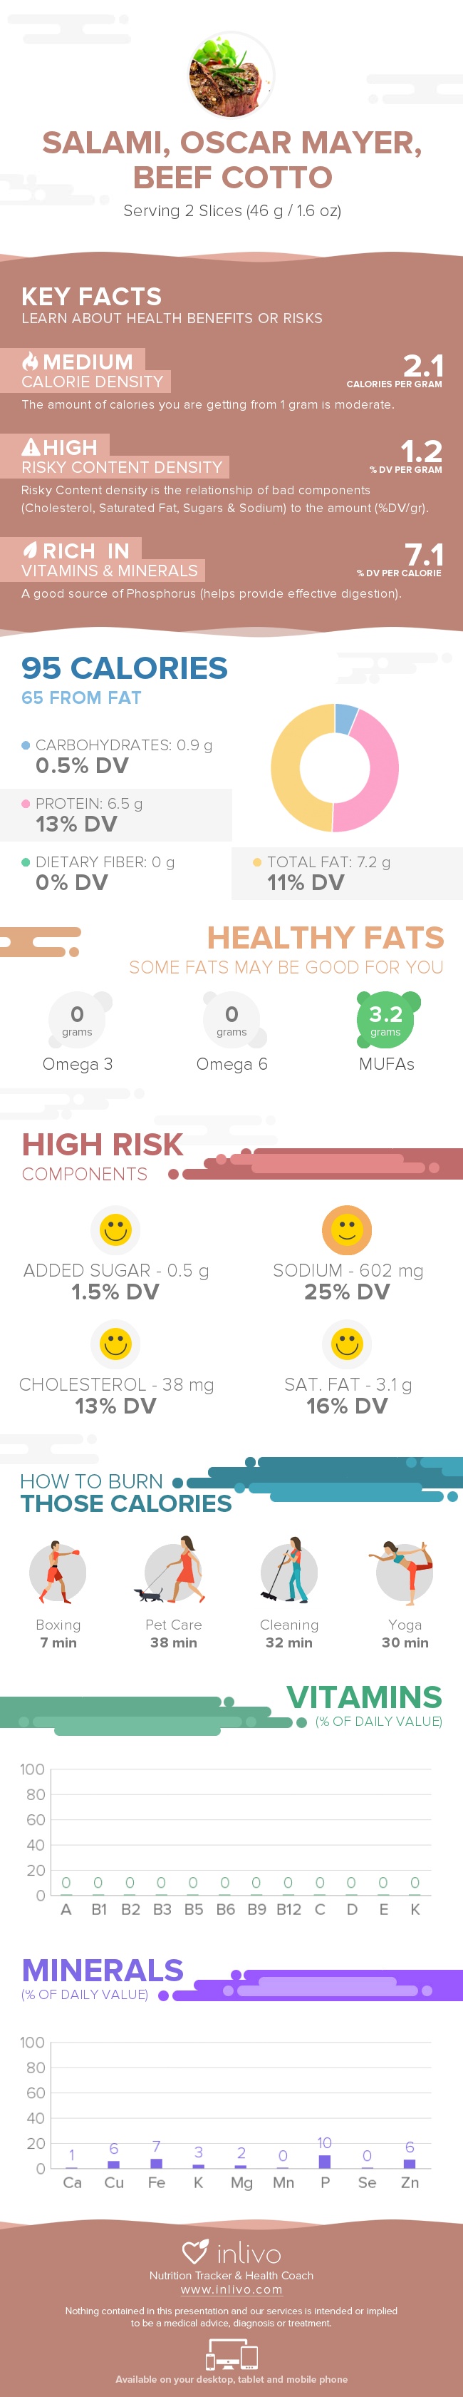463x2397 pixels.
Task: Click the Cleaning activity illustration
Action: click(288, 1572)
